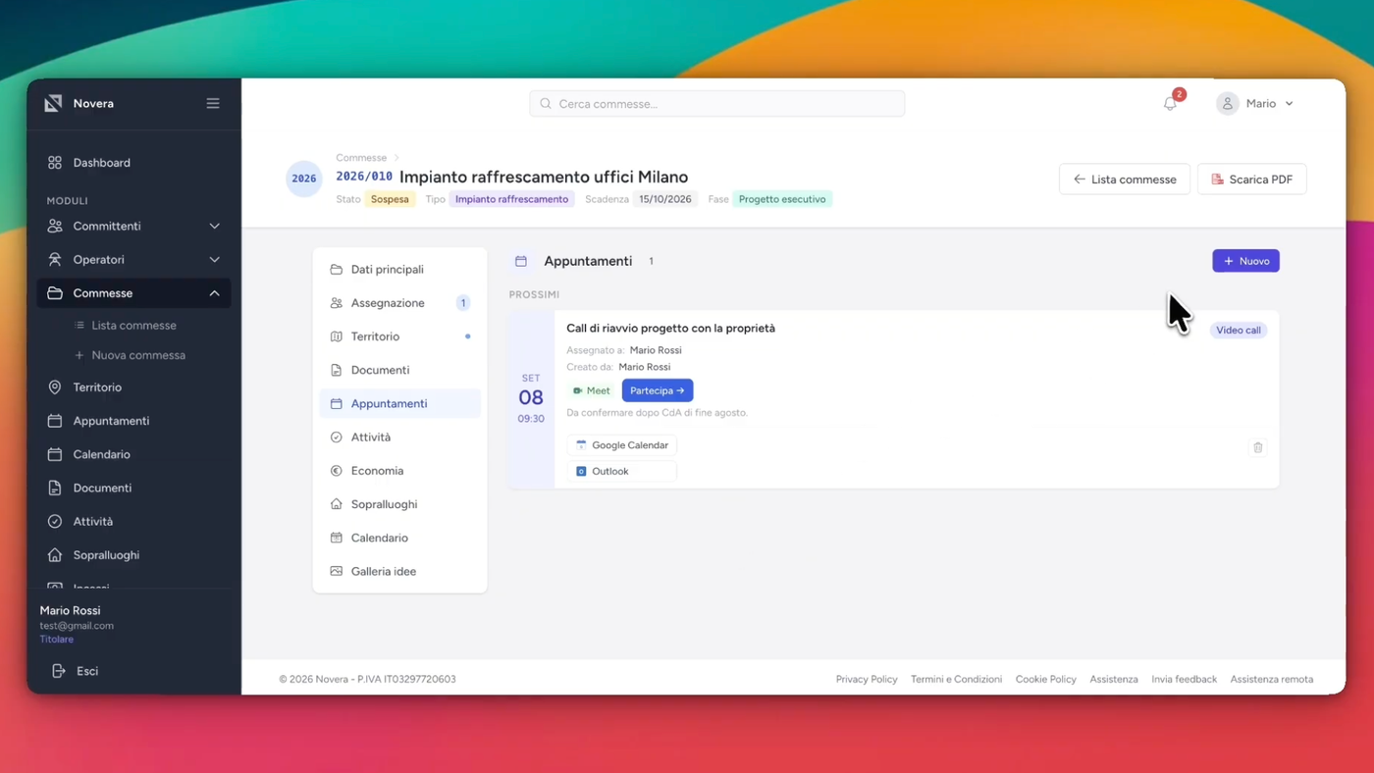
Task: Open Privacy Policy footer link
Action: pyautogui.click(x=867, y=679)
